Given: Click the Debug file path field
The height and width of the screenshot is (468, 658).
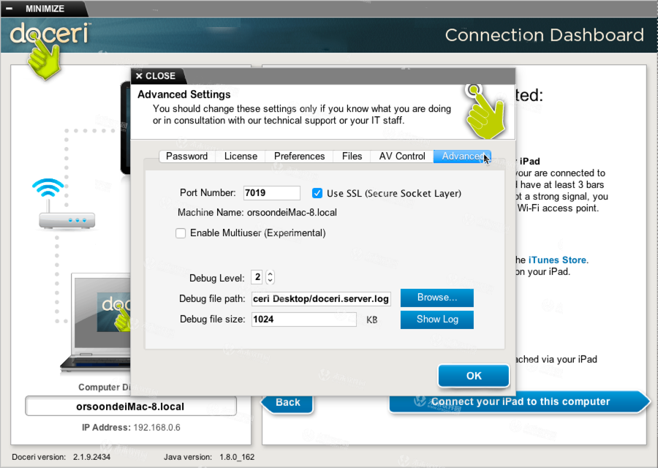Looking at the screenshot, I should click(321, 299).
